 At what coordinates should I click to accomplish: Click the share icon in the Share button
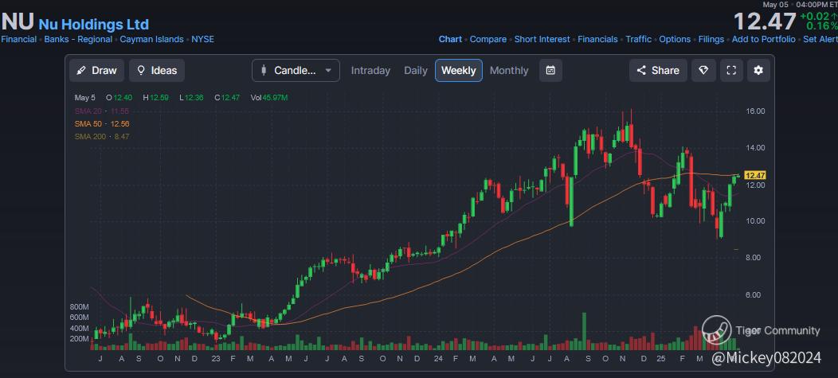click(x=641, y=71)
